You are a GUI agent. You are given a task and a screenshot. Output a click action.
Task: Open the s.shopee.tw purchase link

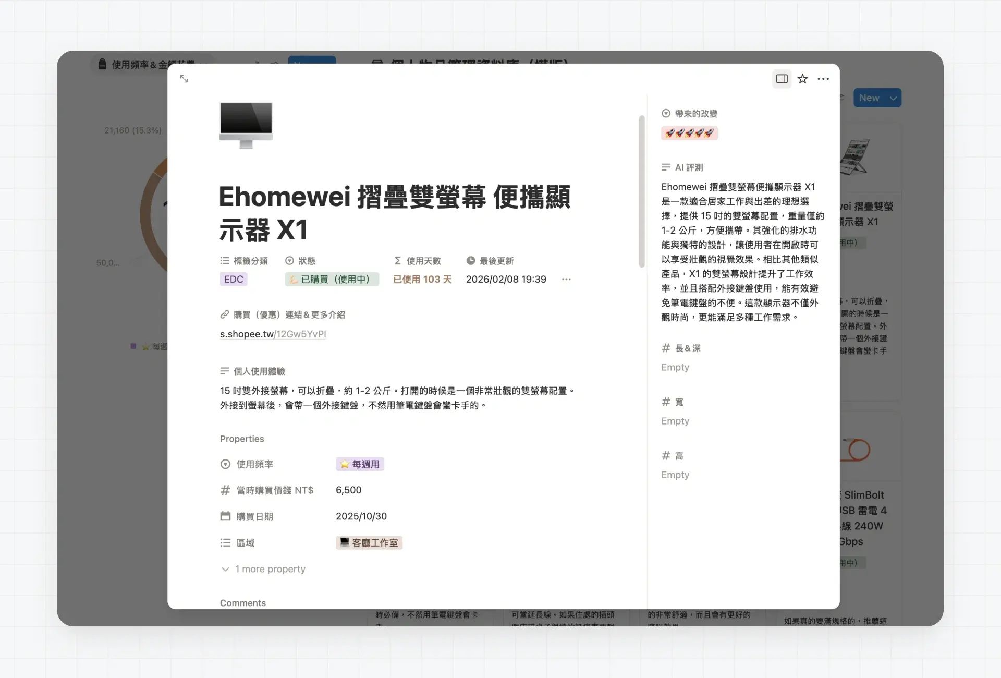click(273, 334)
